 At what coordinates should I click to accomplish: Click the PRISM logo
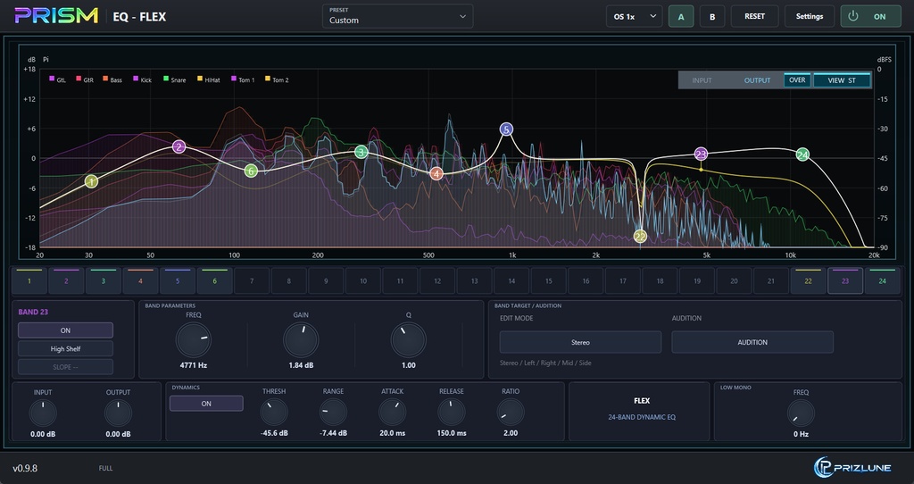(x=56, y=16)
